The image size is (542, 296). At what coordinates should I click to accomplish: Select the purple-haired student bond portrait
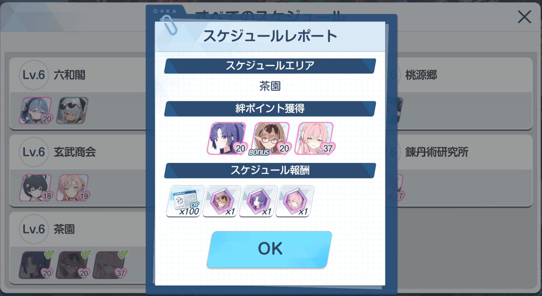pos(227,139)
